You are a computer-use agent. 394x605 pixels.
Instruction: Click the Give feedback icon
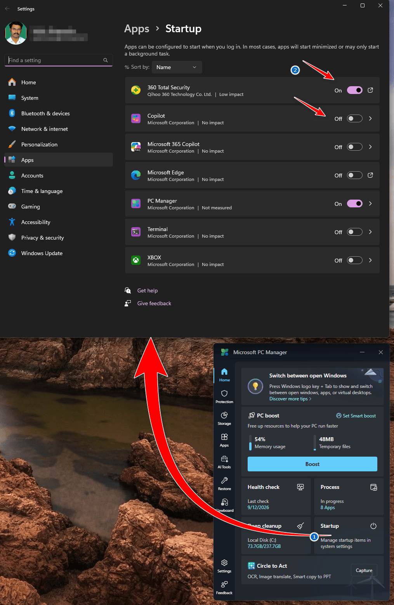point(128,303)
